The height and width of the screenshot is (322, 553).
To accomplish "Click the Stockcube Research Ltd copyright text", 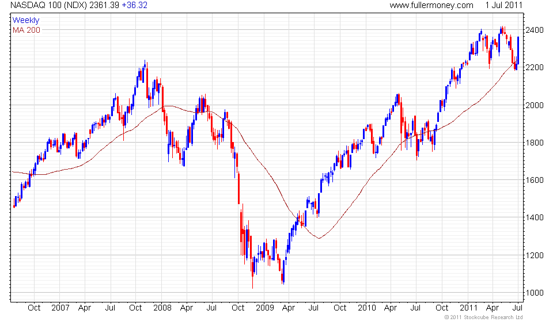I will [x=483, y=317].
